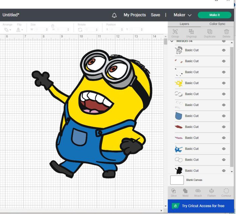
Task: Toggle visibility of the yellow body layer
Action: [224, 83]
